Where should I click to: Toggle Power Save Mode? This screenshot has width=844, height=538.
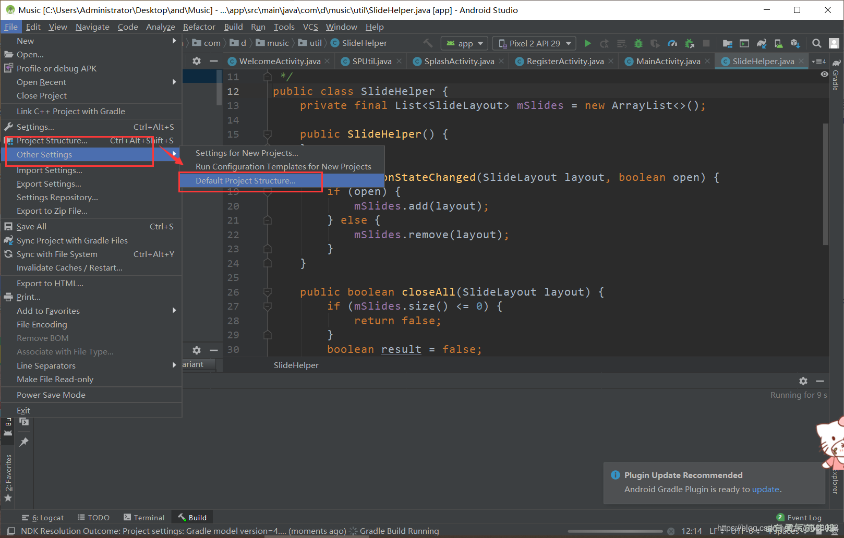(x=91, y=395)
